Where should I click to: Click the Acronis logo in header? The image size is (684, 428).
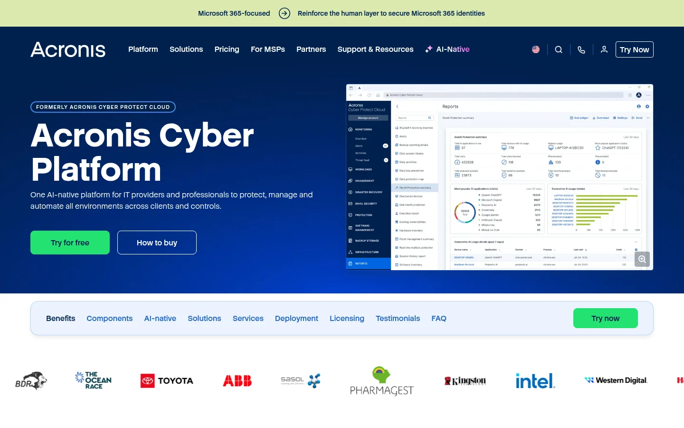coord(68,49)
